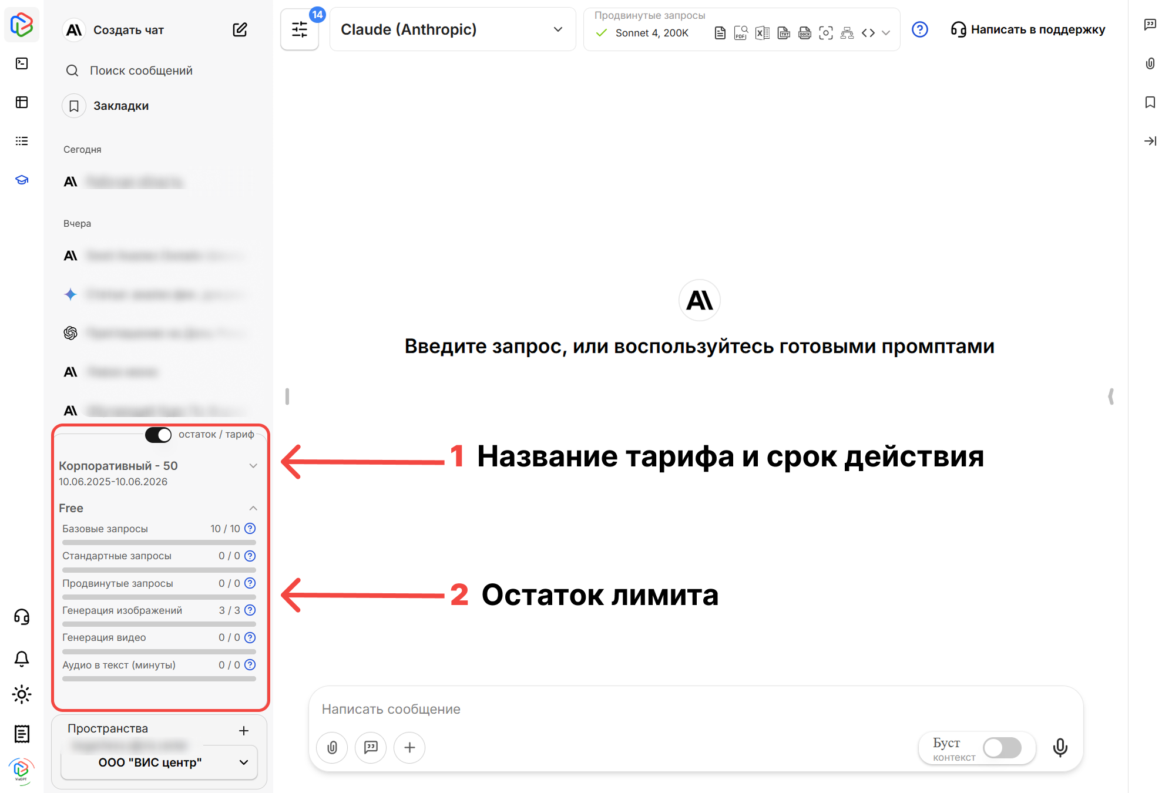Image resolution: width=1172 pixels, height=793 pixels.
Task: Expand the Sonnet 4, 200K version chevron
Action: 886,33
